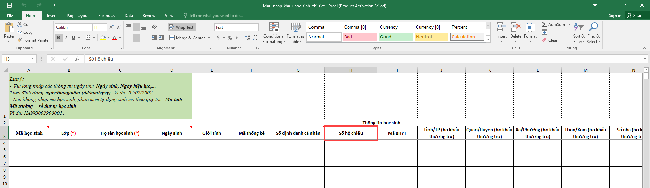The width and height of the screenshot is (650, 188).
Task: Click the Tell me what you want field
Action: 215,16
